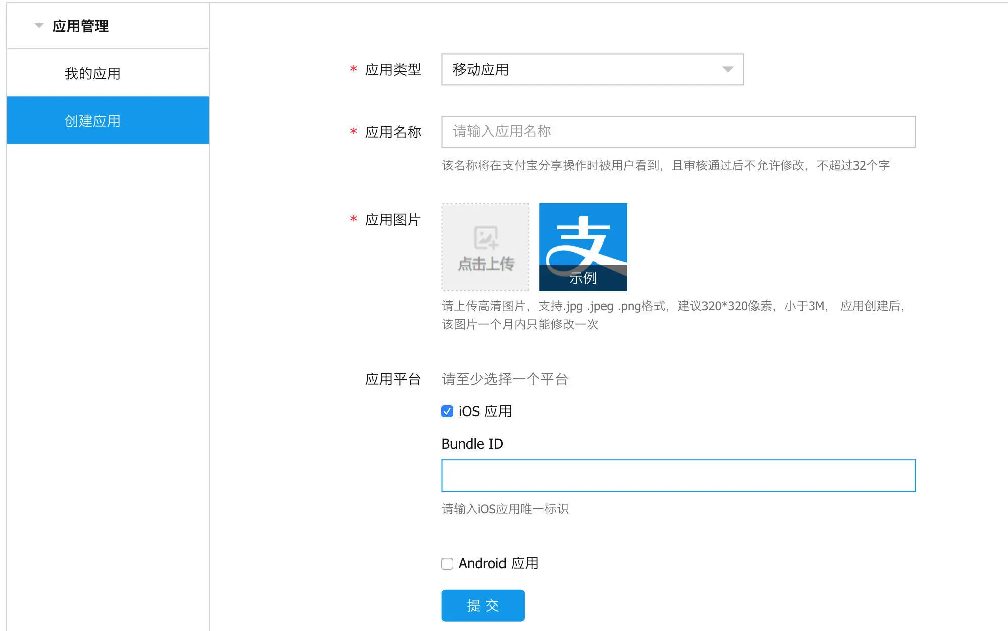This screenshot has width=1008, height=631.
Task: Click the Alipay logo example image
Action: [x=583, y=237]
